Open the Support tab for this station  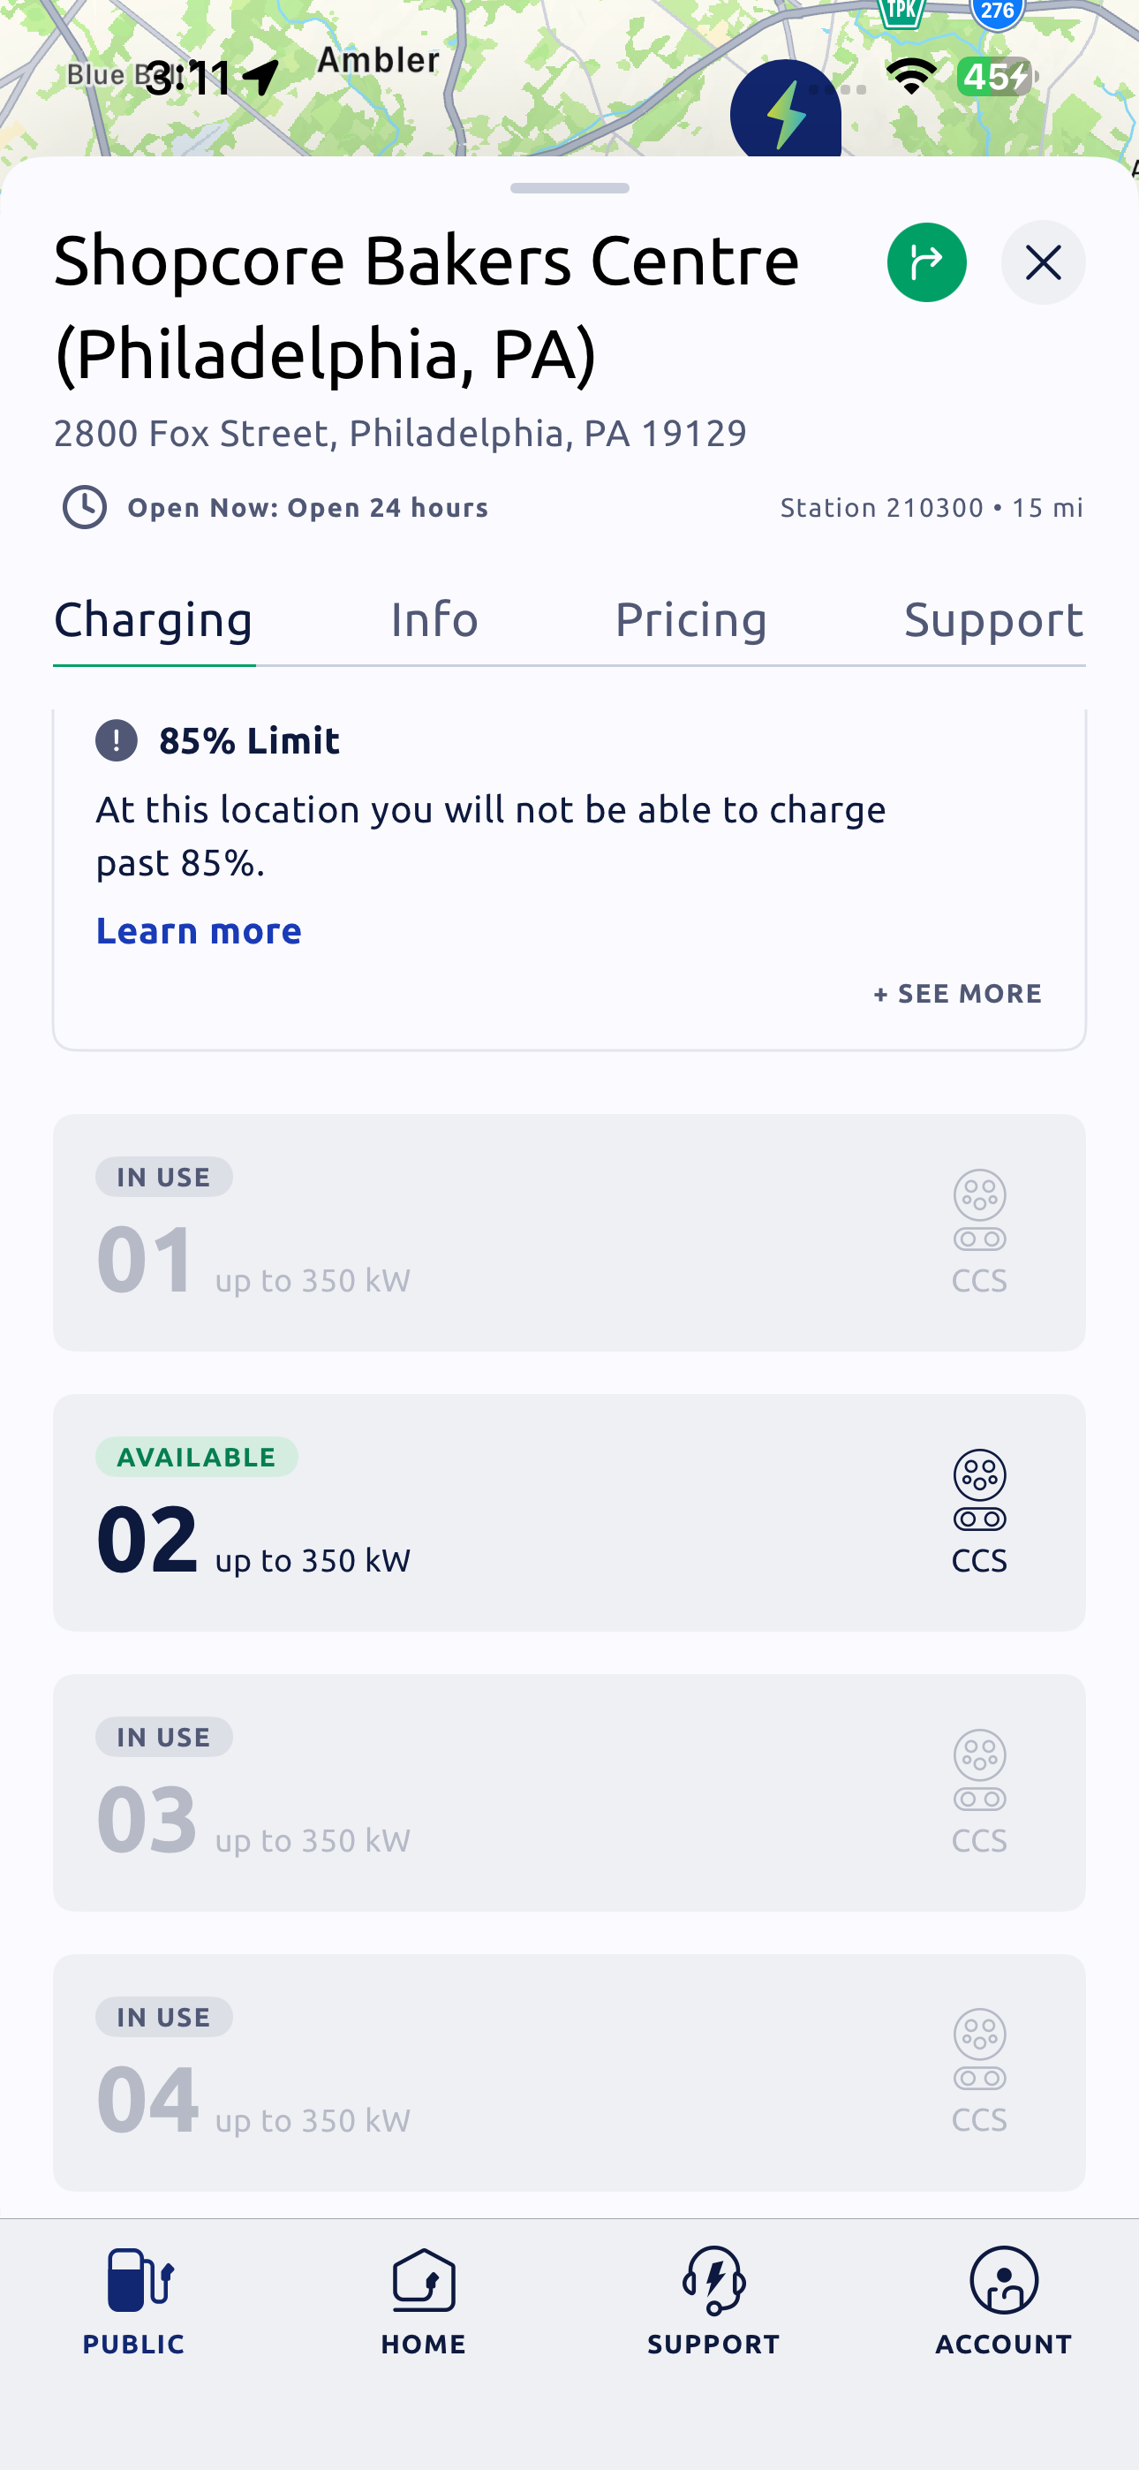(993, 619)
